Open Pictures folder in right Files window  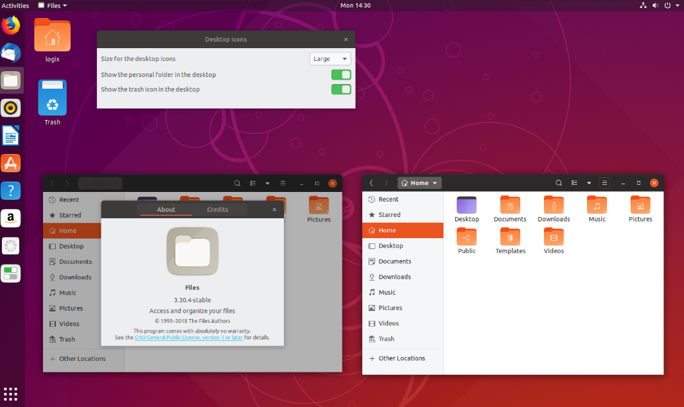[640, 210]
